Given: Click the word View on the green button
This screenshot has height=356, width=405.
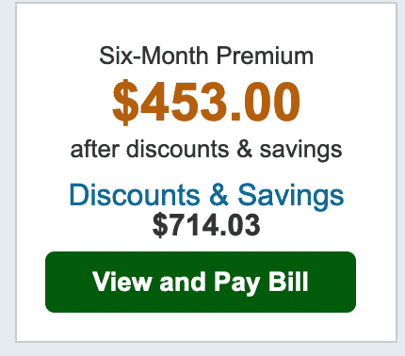Looking at the screenshot, I should coord(121,282).
